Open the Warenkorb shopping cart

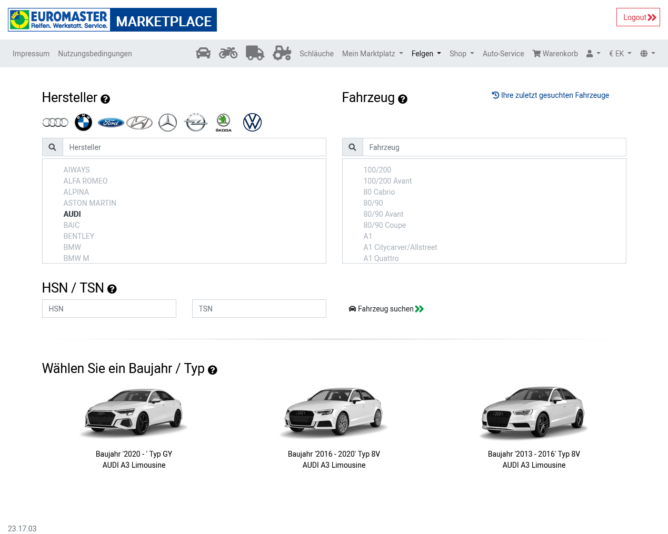(x=555, y=54)
